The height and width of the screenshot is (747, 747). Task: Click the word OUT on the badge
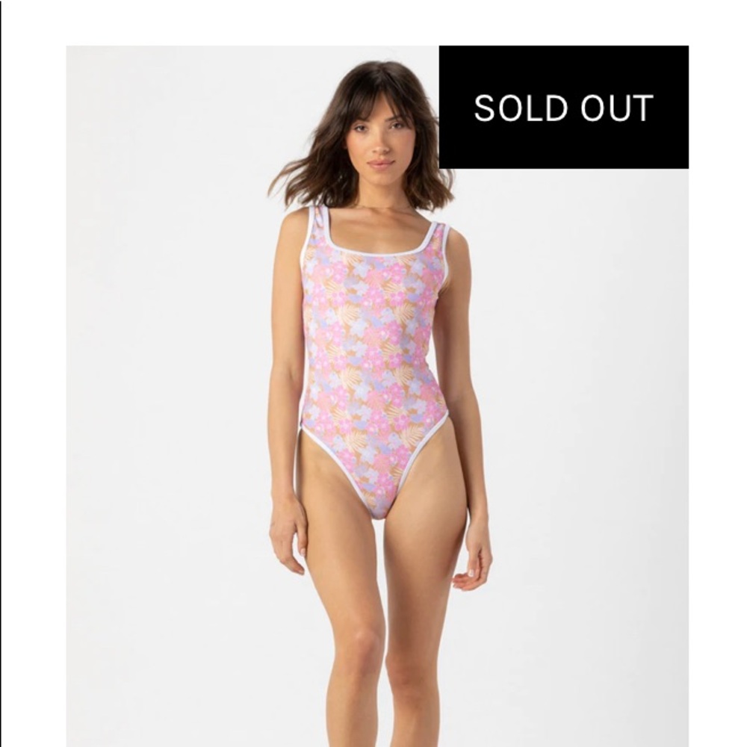[x=616, y=108]
